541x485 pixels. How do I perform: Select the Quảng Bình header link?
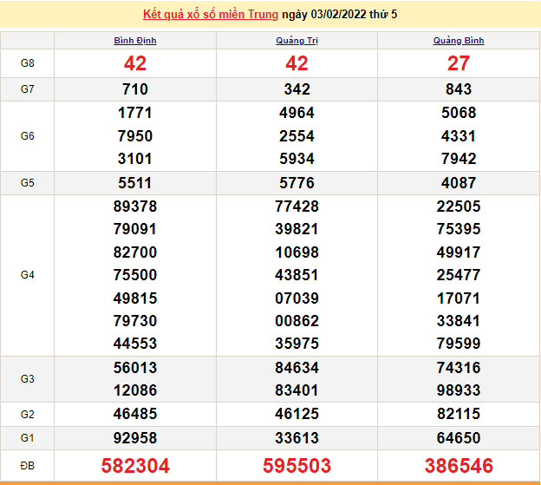(459, 41)
